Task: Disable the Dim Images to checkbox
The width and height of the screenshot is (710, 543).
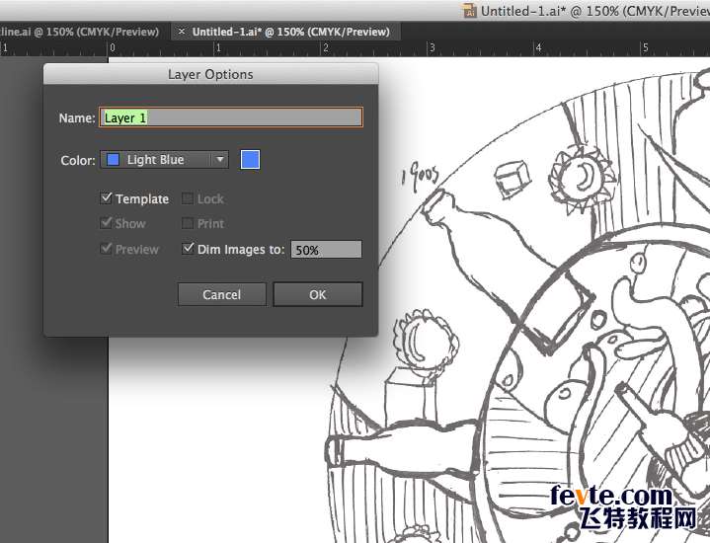Action: pos(188,250)
